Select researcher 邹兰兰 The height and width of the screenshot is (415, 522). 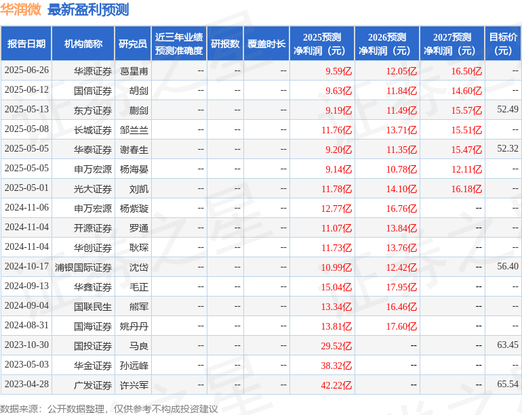pyautogui.click(x=134, y=130)
